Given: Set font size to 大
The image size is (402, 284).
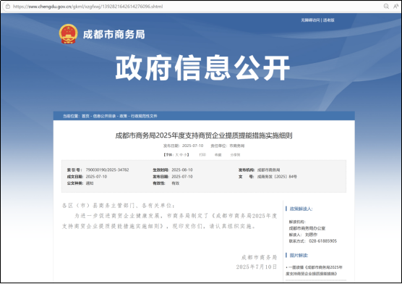Looking at the screenshot, I should point(176,155).
